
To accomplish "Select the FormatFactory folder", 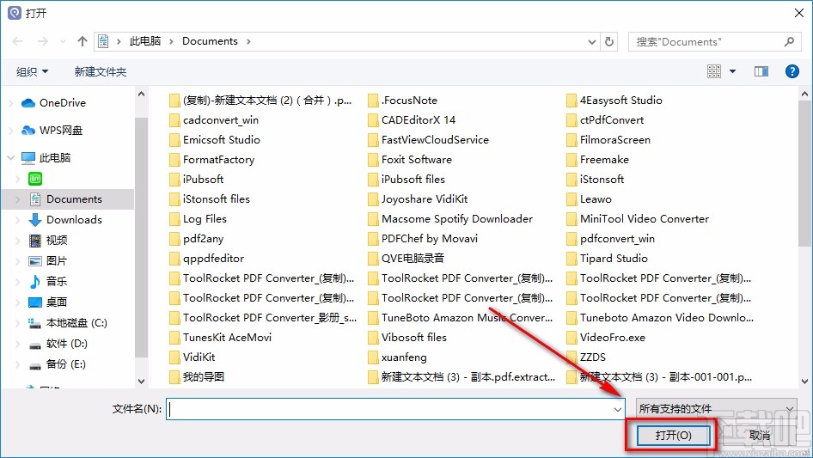I will point(212,160).
